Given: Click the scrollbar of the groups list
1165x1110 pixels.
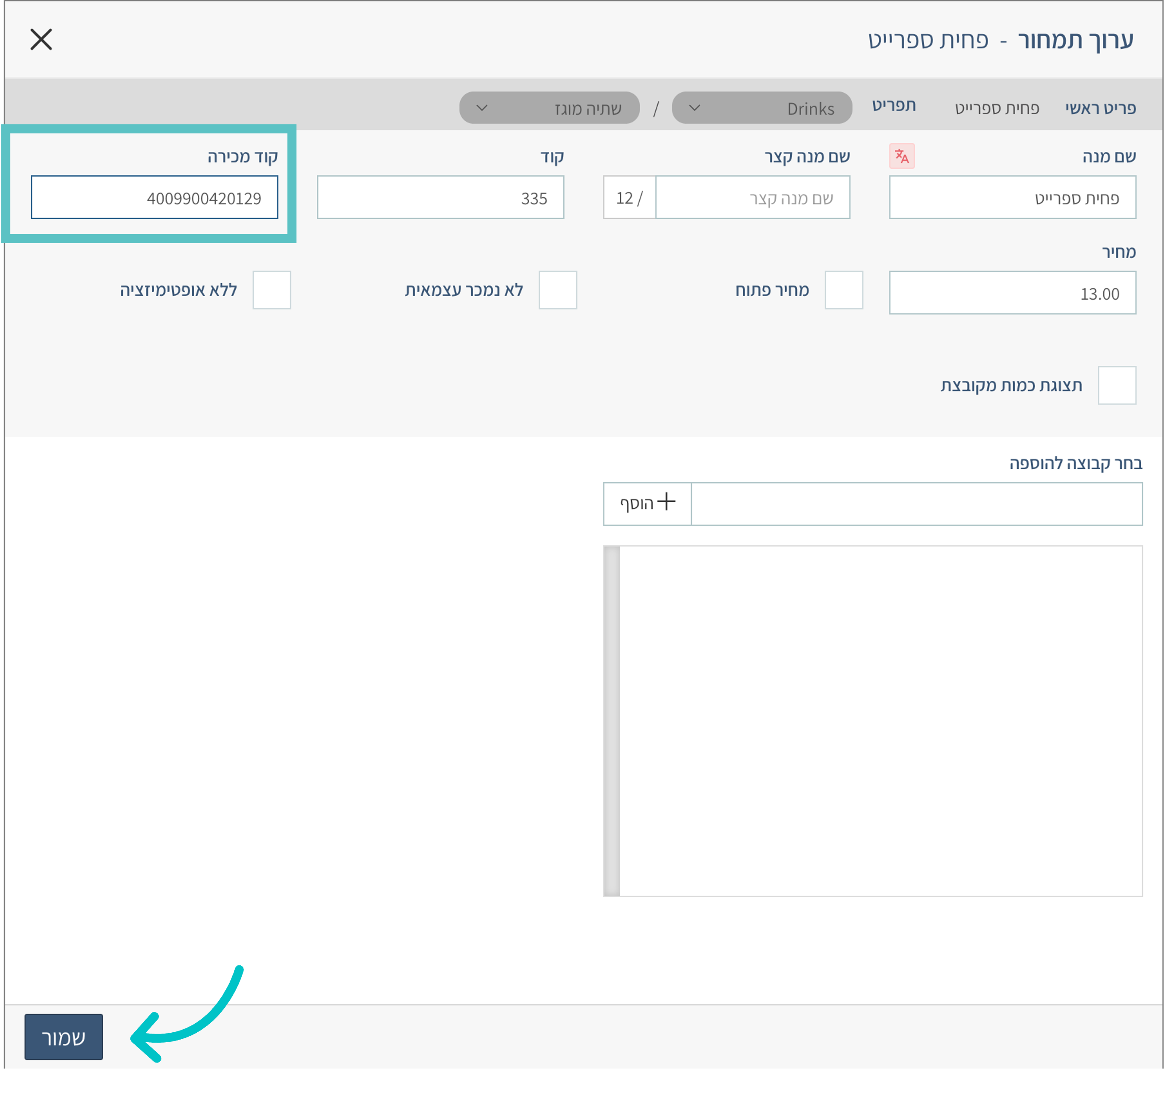Looking at the screenshot, I should (612, 721).
